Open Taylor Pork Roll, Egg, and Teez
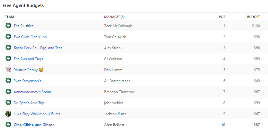 coord(38,48)
